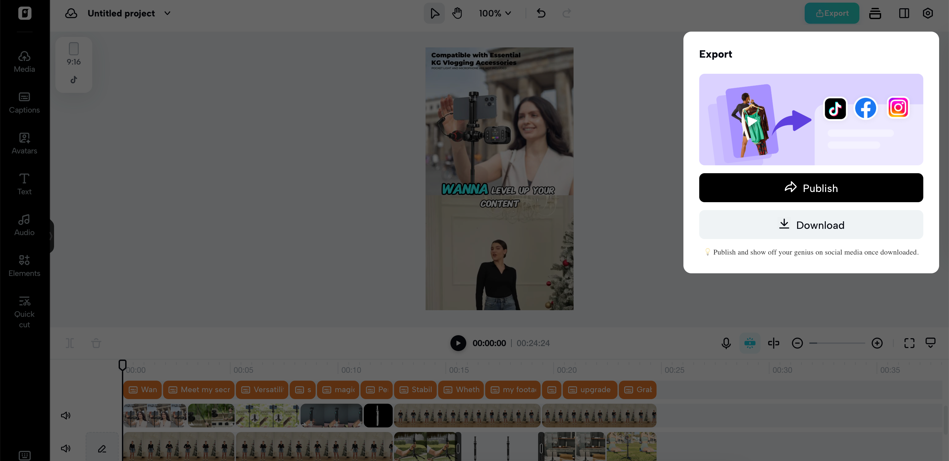Image resolution: width=949 pixels, height=461 pixels.
Task: Open the Audio panel
Action: [x=24, y=224]
